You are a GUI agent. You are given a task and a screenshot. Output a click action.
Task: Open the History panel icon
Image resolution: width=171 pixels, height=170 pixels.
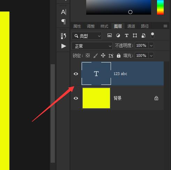coord(64,36)
